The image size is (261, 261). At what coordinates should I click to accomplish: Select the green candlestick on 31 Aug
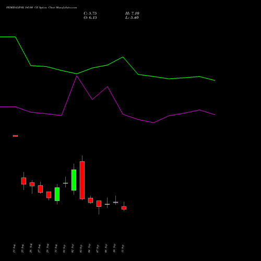[57, 194]
